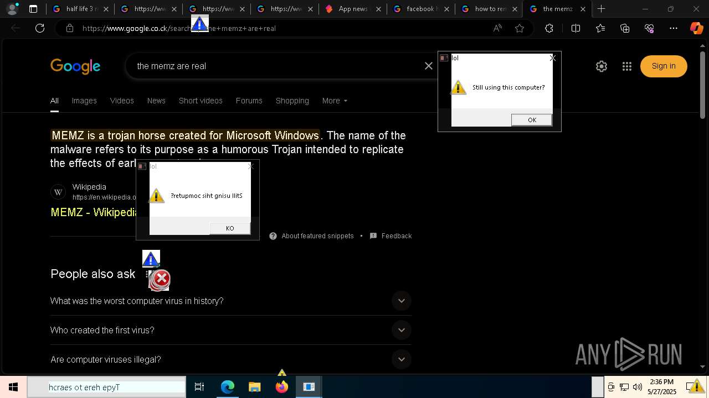Go to the Google logo homepage
The image size is (709, 398).
tap(75, 66)
